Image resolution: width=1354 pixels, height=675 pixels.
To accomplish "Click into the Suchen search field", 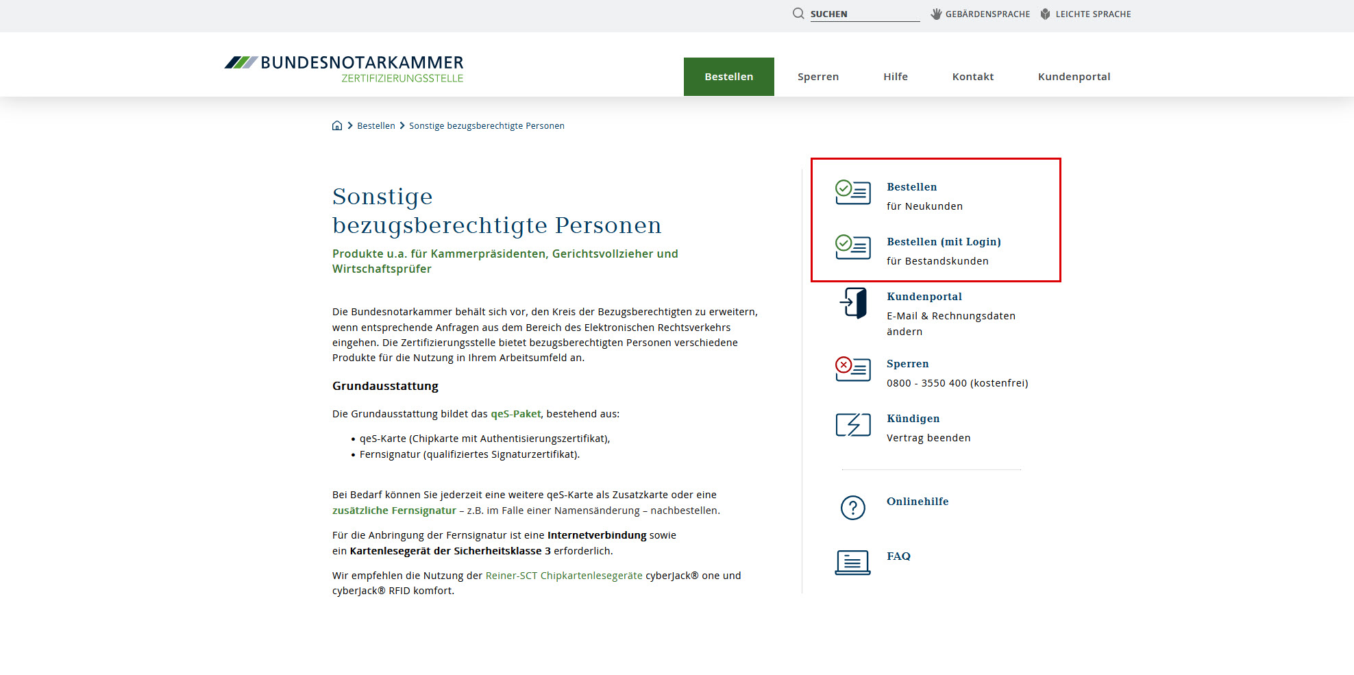I will 864,14.
